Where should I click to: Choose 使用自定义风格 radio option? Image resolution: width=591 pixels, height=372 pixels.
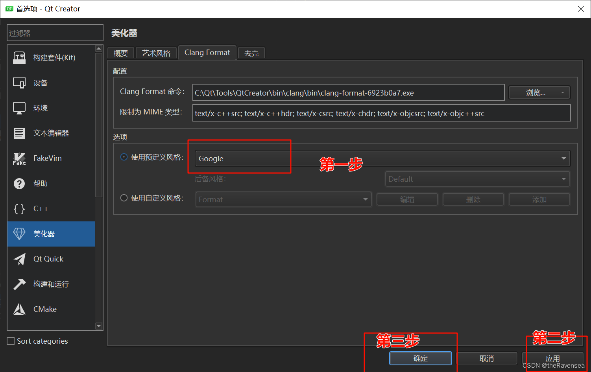124,198
